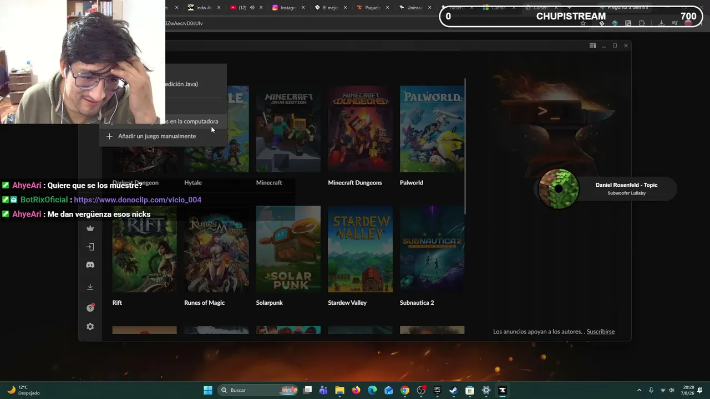This screenshot has width=710, height=399.
Task: Click the Darkest Dungeon game title
Action: point(135,183)
